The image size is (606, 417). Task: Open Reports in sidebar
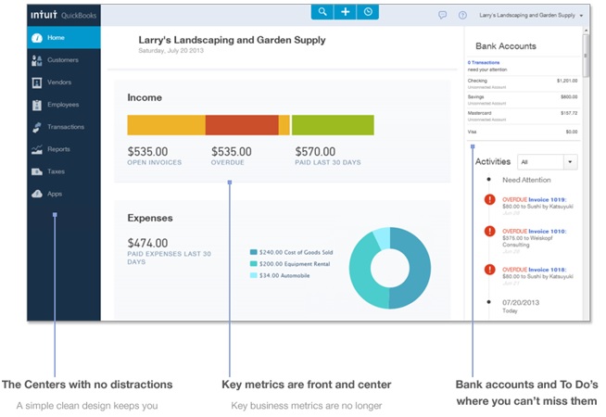[x=64, y=149]
